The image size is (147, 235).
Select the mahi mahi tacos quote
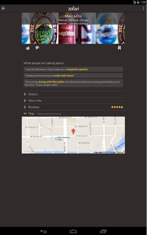click(73, 76)
